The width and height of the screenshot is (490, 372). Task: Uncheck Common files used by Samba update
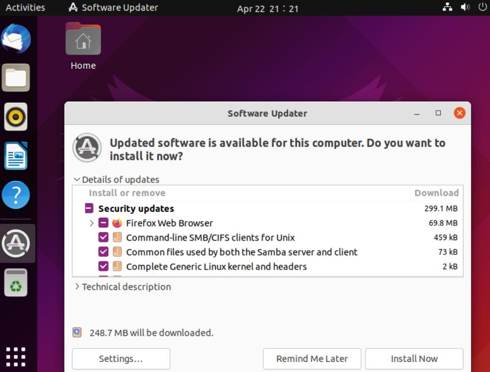pyautogui.click(x=103, y=252)
